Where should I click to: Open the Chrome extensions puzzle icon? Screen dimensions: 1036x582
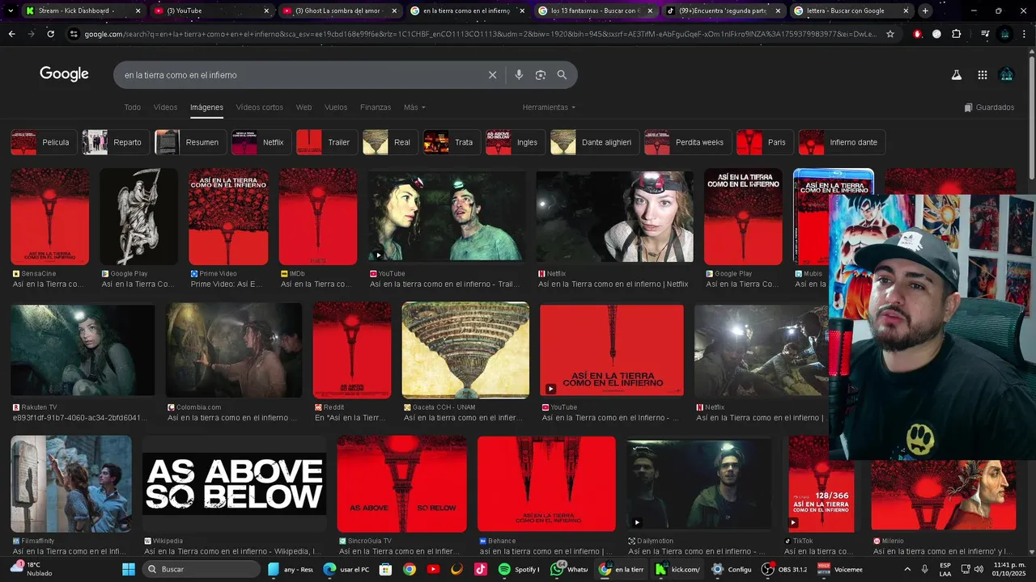click(957, 34)
